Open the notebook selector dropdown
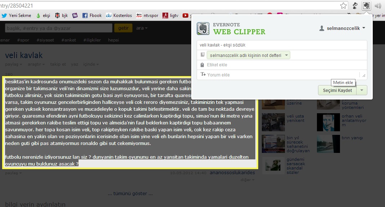Screen dimensions: 385x207 point(248,55)
